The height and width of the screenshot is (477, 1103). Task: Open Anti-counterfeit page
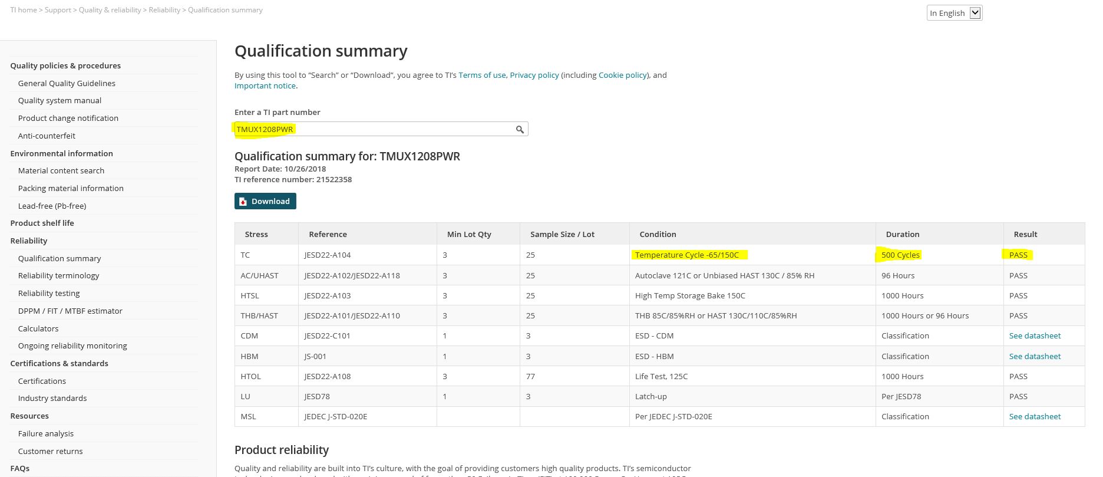pos(47,136)
